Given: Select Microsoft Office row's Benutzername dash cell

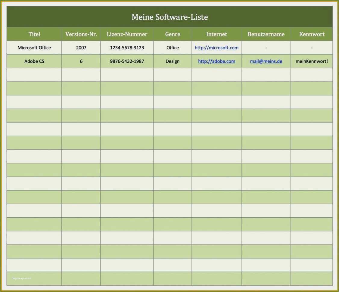Looking at the screenshot, I should [266, 48].
